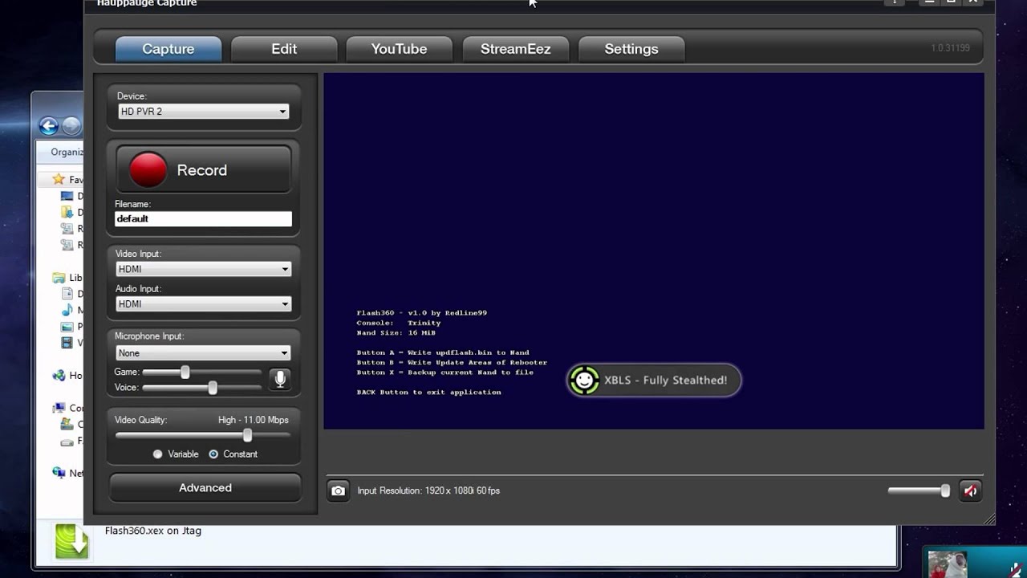Click the version number 1.0.31199
This screenshot has height=578, width=1027.
(x=950, y=48)
